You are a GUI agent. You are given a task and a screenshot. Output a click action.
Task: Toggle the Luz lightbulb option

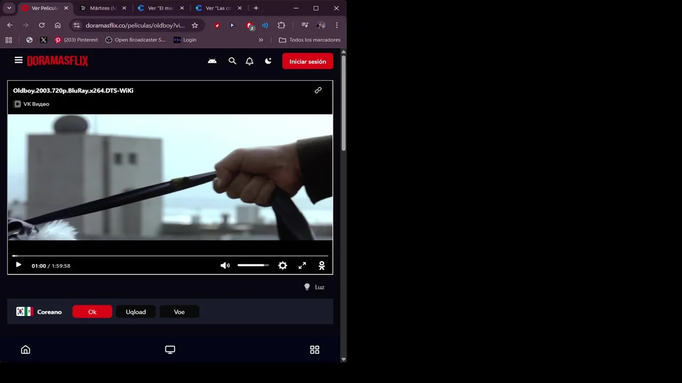314,287
